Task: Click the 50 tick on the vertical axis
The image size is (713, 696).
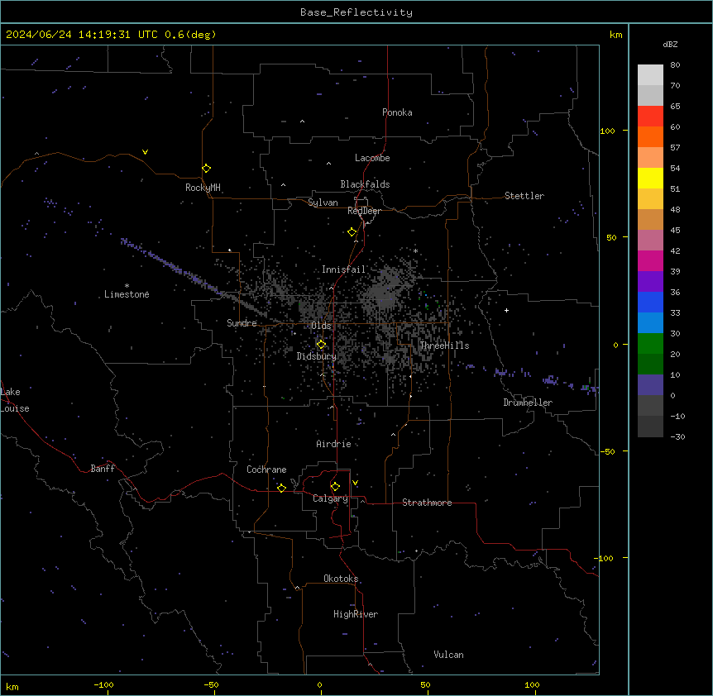Action: tap(611, 237)
